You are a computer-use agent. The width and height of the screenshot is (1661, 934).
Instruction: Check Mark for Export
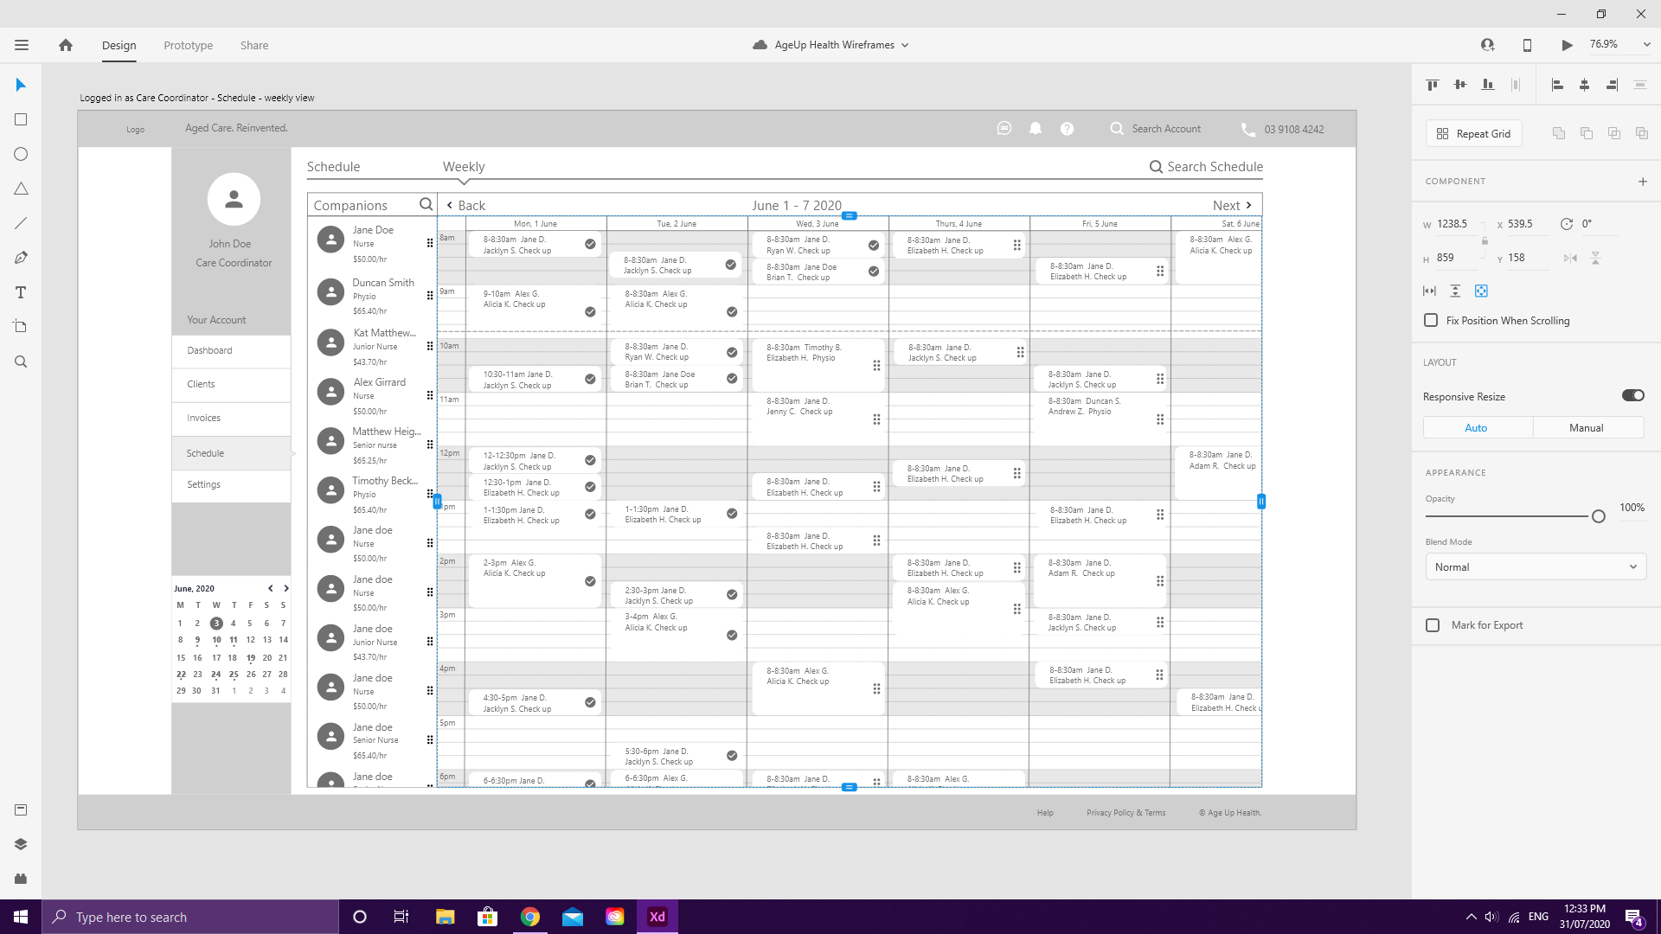click(x=1433, y=624)
